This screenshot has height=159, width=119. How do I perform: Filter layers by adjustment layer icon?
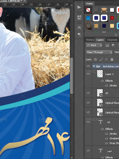[x=113, y=45]
